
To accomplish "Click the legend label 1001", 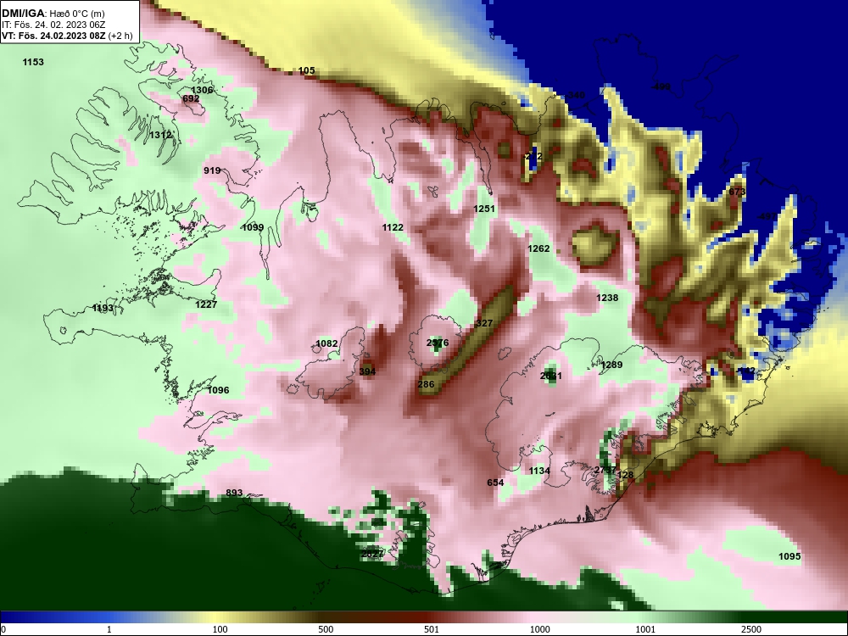I will tap(645, 629).
